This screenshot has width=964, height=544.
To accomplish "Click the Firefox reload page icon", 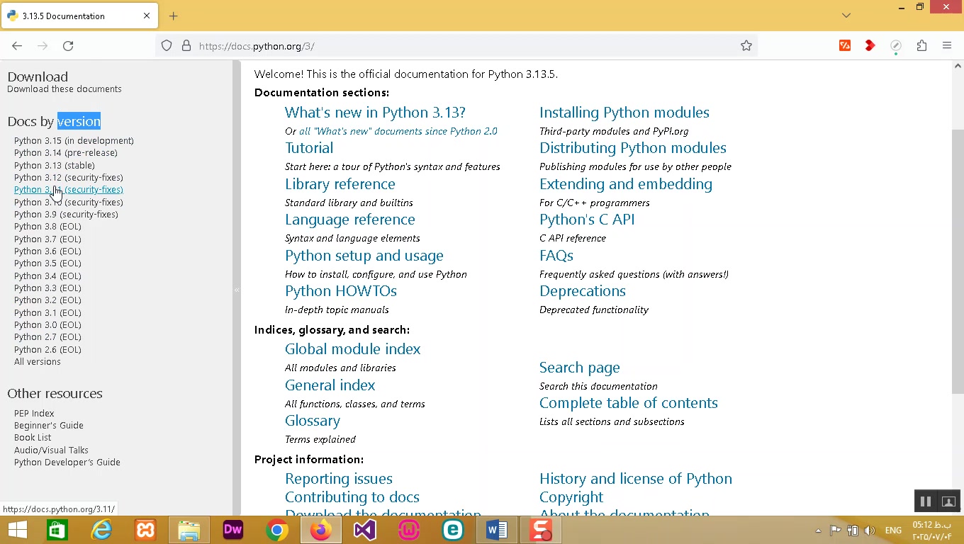I will click(68, 46).
